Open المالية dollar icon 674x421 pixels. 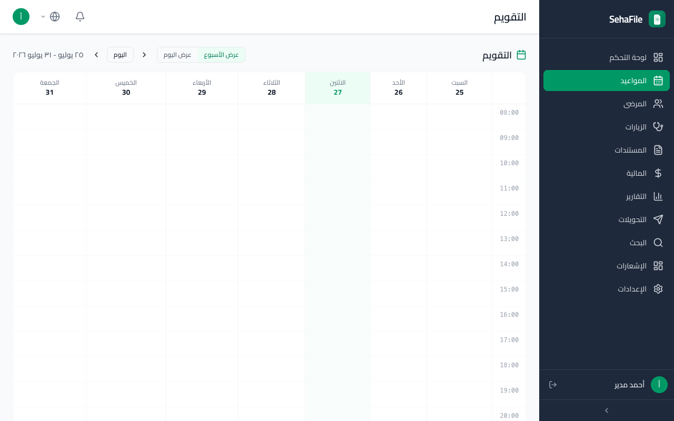click(658, 173)
